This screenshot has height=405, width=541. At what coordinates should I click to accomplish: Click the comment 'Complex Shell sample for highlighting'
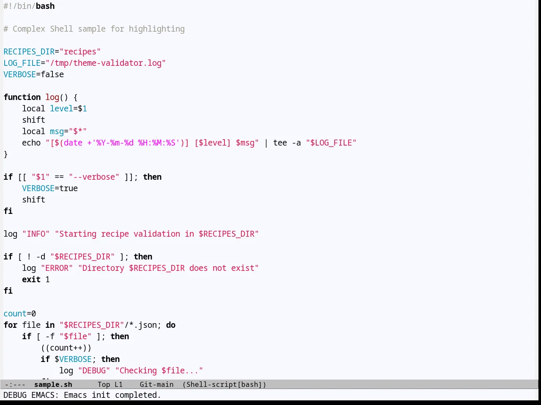98,29
